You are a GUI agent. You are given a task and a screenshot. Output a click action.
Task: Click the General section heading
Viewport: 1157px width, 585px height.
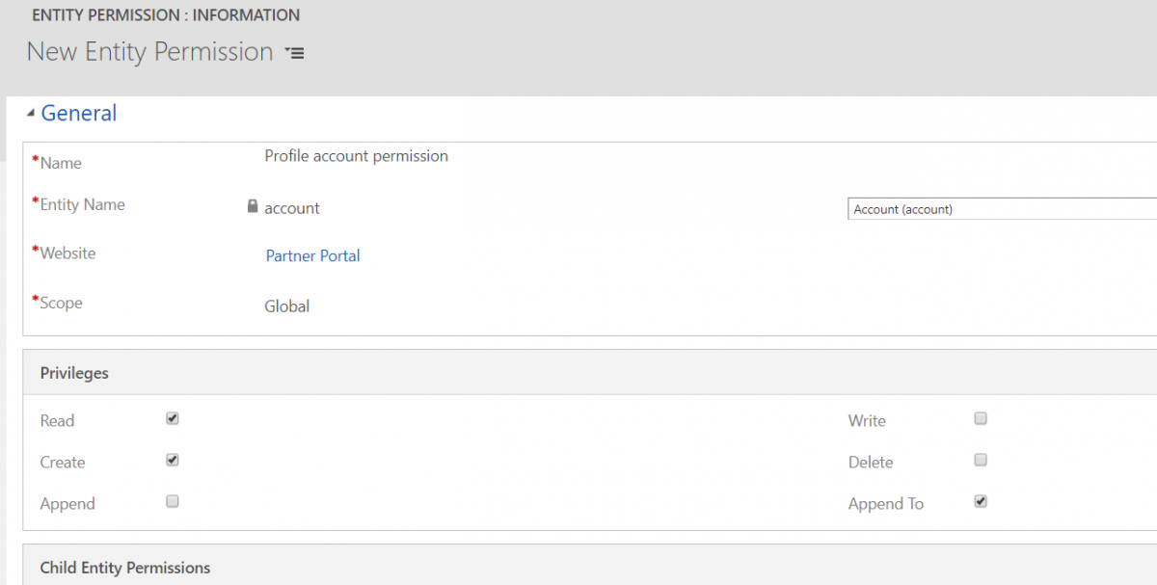pyautogui.click(x=79, y=113)
